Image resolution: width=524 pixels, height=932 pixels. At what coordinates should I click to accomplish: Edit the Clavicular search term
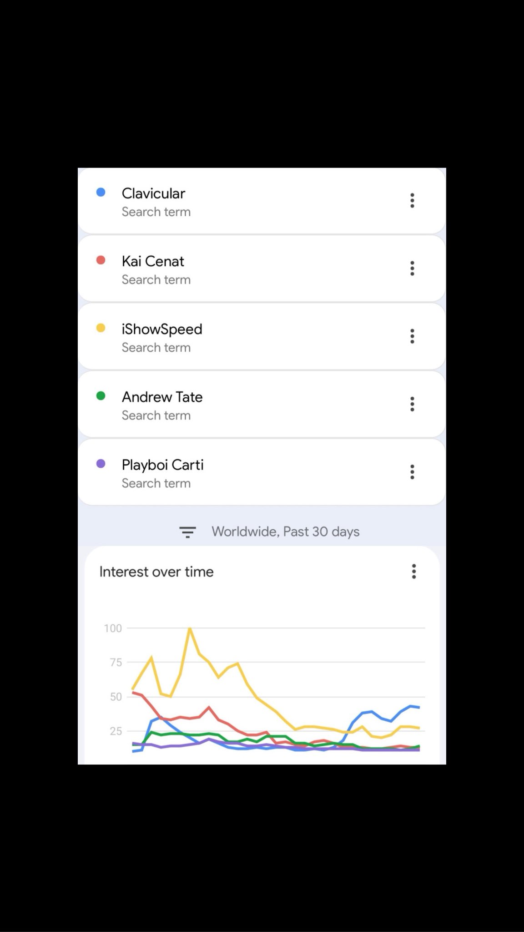153,193
